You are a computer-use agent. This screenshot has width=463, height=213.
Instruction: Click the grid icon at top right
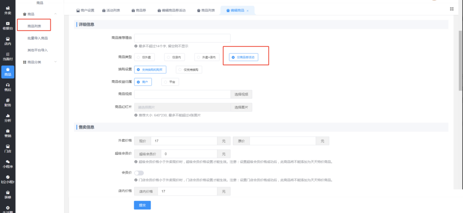(x=452, y=9)
